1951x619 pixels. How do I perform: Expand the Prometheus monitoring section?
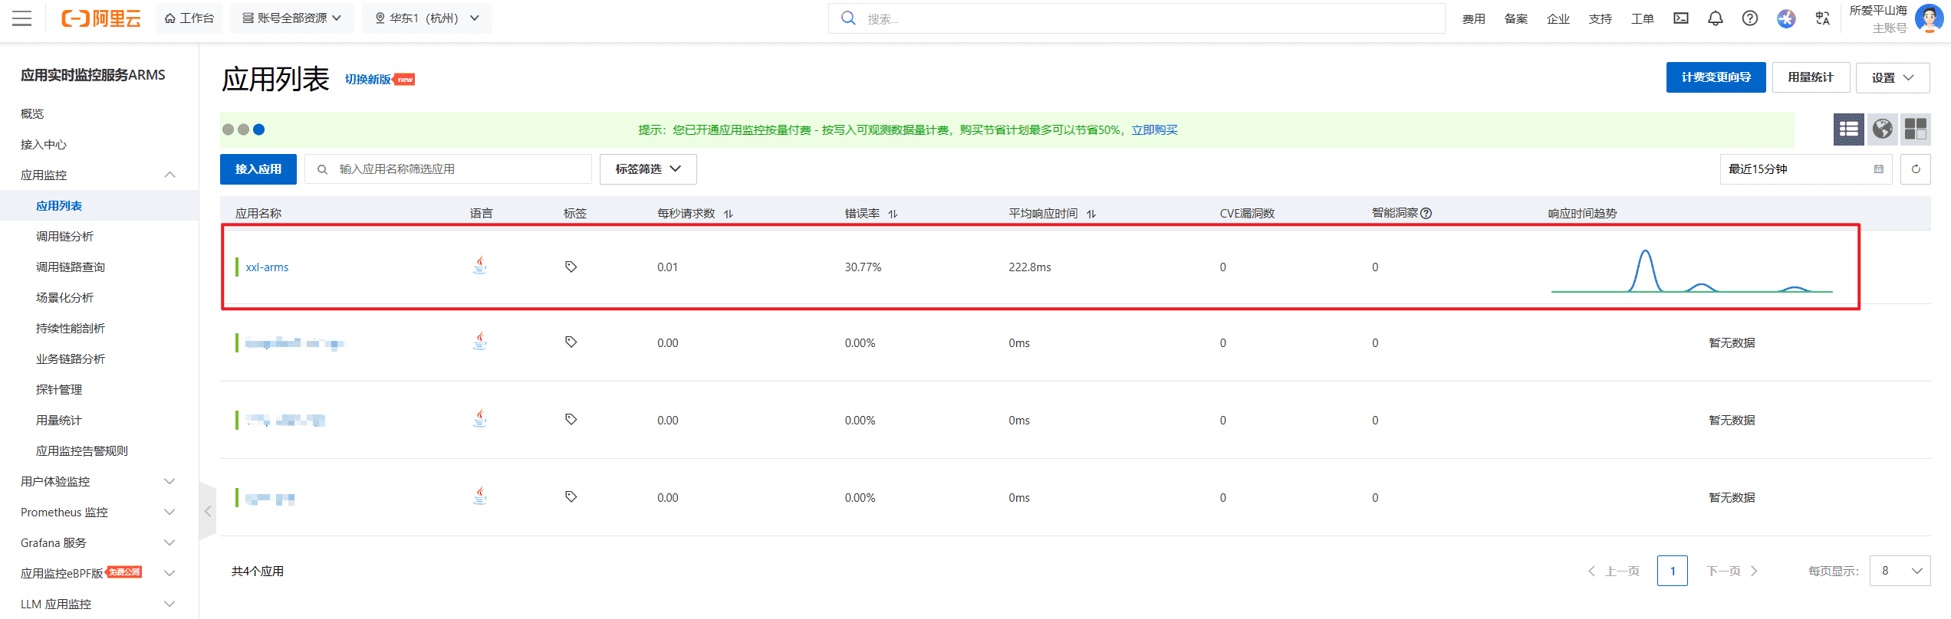click(169, 512)
